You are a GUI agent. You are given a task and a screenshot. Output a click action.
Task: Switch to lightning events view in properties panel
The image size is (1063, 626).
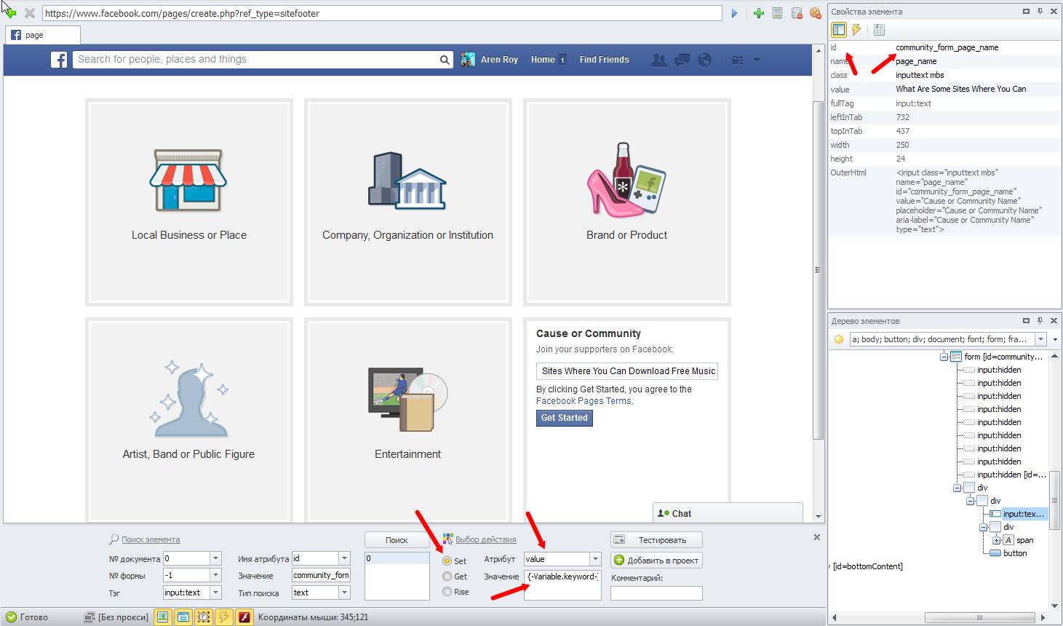coord(856,30)
